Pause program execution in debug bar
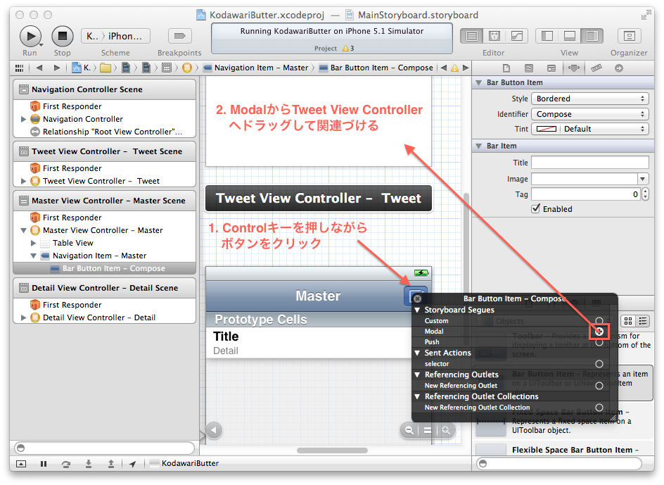The width and height of the screenshot is (664, 485). point(43,464)
